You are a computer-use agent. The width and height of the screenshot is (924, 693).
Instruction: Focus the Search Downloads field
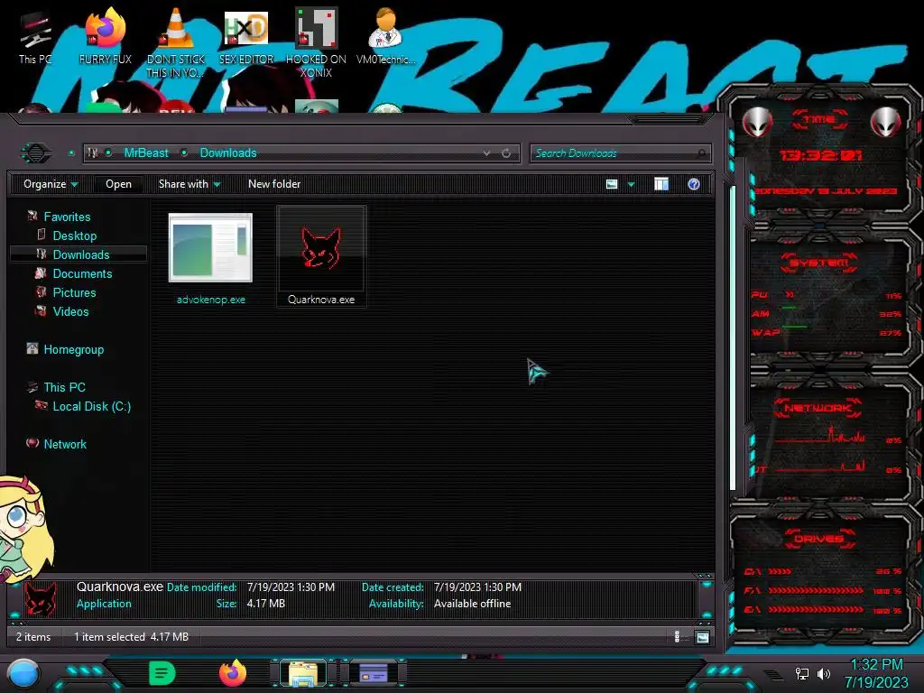[620, 153]
